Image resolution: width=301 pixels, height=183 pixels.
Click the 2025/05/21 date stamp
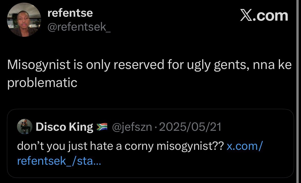[x=190, y=127]
